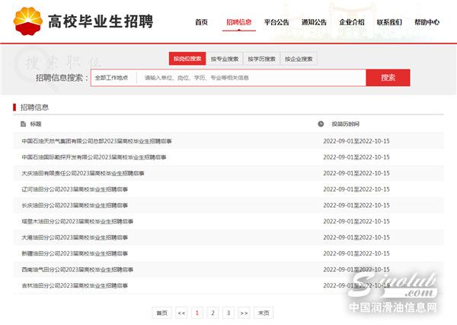Open the 联系我们 page

coord(389,22)
